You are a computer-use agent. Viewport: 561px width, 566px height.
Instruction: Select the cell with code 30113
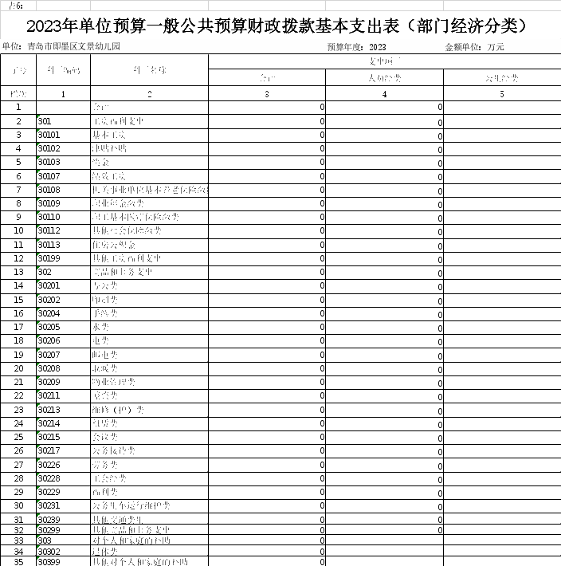[63, 245]
